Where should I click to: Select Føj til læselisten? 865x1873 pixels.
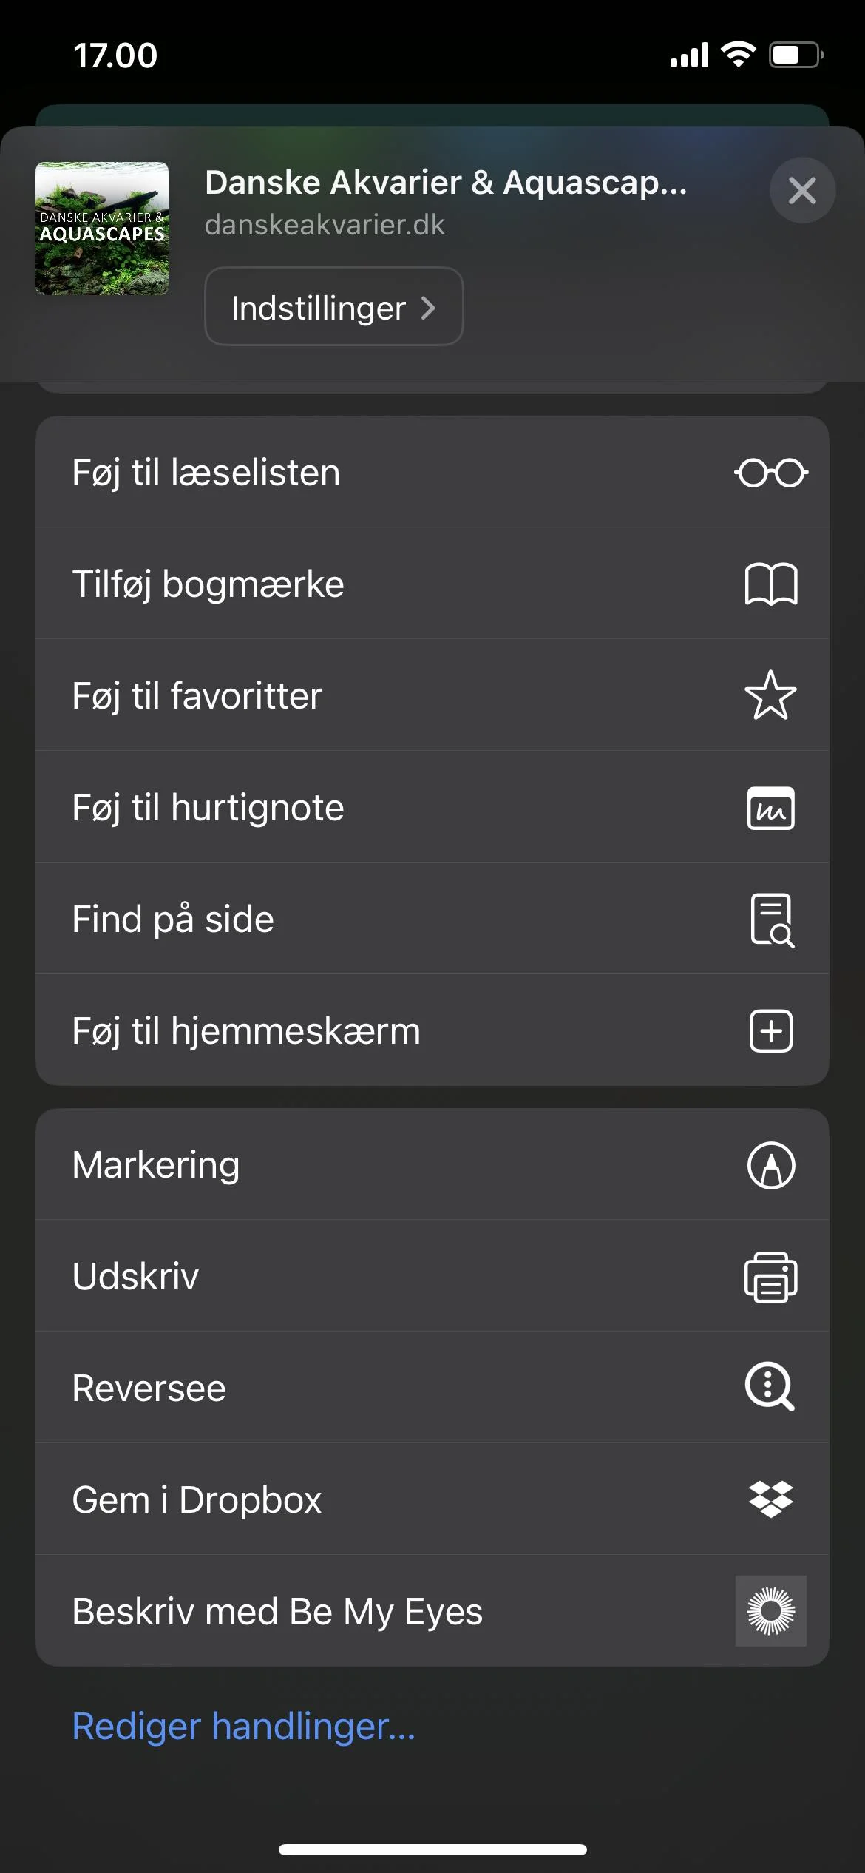432,472
